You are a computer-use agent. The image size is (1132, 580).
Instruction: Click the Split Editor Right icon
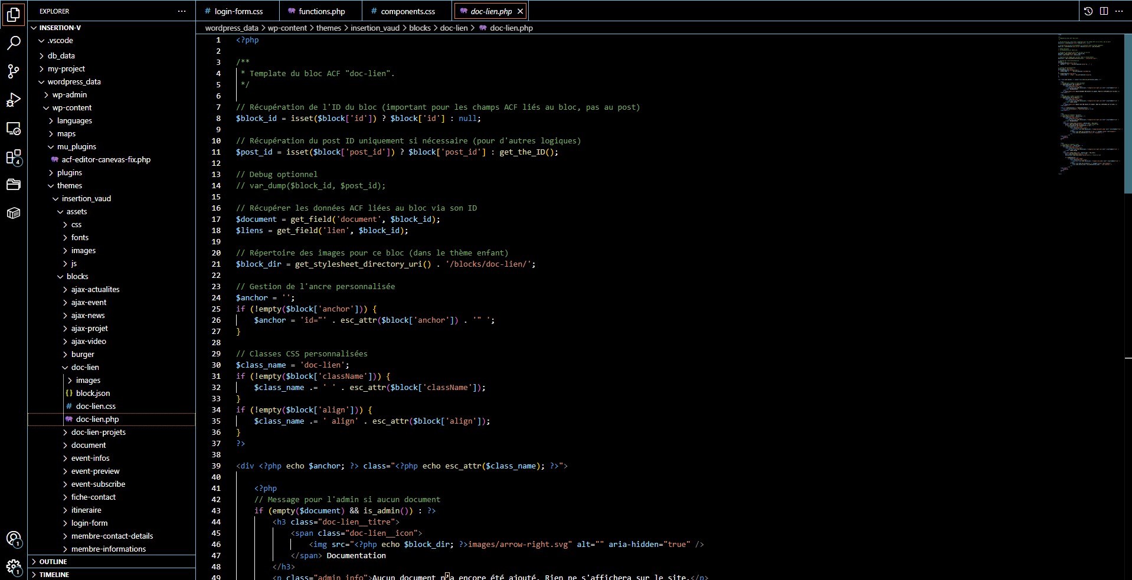(x=1104, y=11)
